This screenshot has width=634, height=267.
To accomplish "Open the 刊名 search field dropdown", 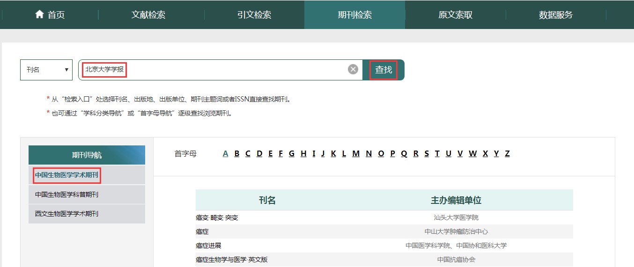I will [x=46, y=70].
